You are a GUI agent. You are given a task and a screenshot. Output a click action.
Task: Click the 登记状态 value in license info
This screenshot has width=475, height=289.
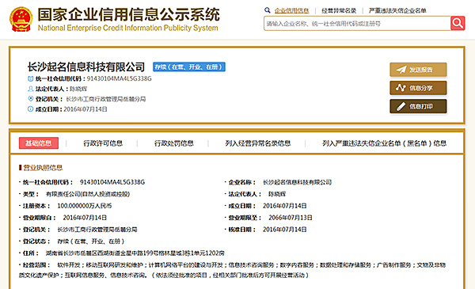point(91,241)
